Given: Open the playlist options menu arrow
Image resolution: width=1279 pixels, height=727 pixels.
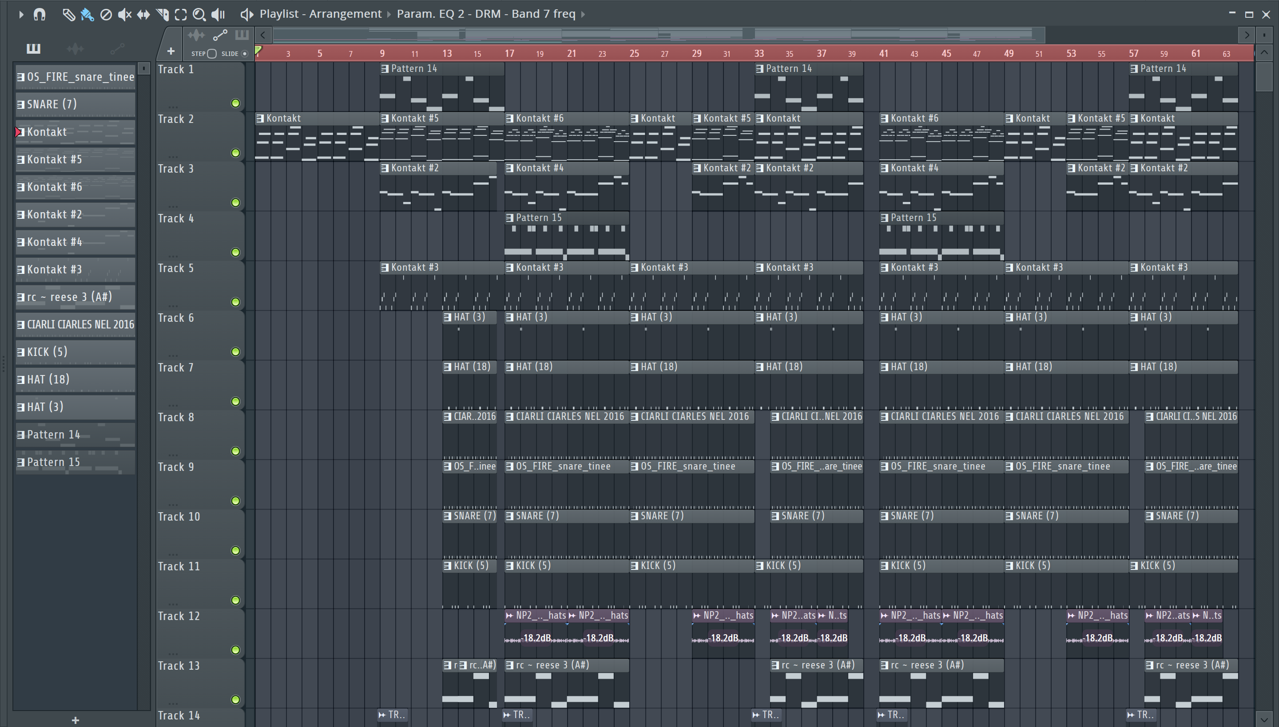Looking at the screenshot, I should 20,15.
